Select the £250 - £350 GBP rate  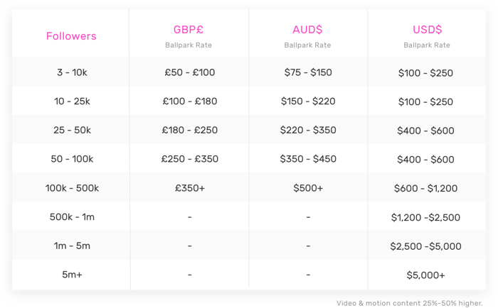190,159
